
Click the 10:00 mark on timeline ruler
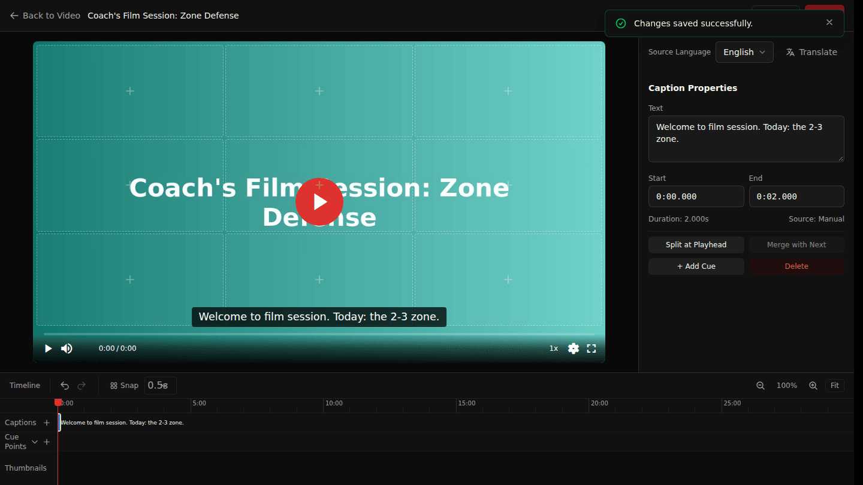click(334, 404)
